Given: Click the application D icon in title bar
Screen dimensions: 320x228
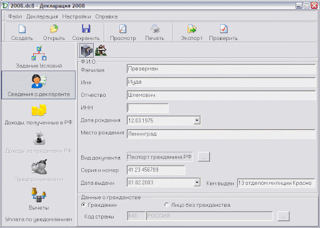Looking at the screenshot, I should (5, 6).
